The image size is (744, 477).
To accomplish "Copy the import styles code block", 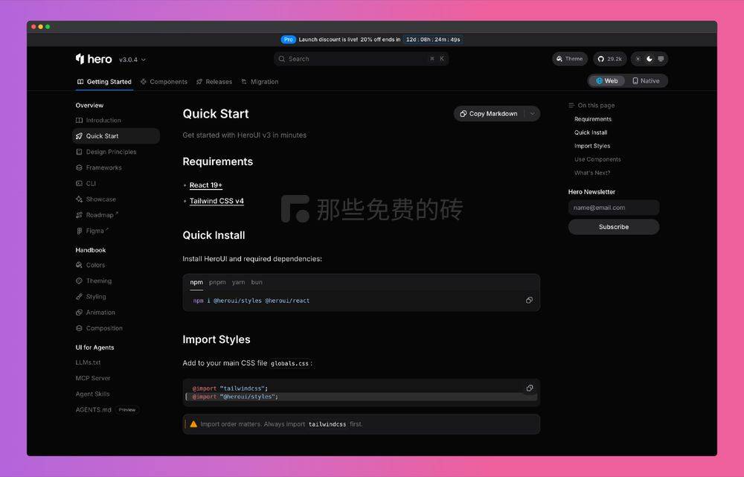I will (530, 388).
